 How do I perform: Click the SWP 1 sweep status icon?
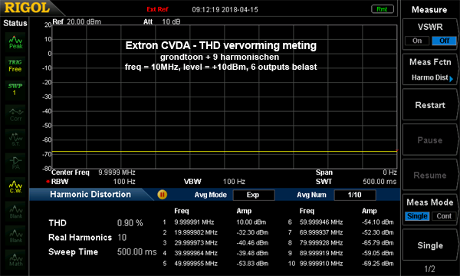pyautogui.click(x=15, y=90)
